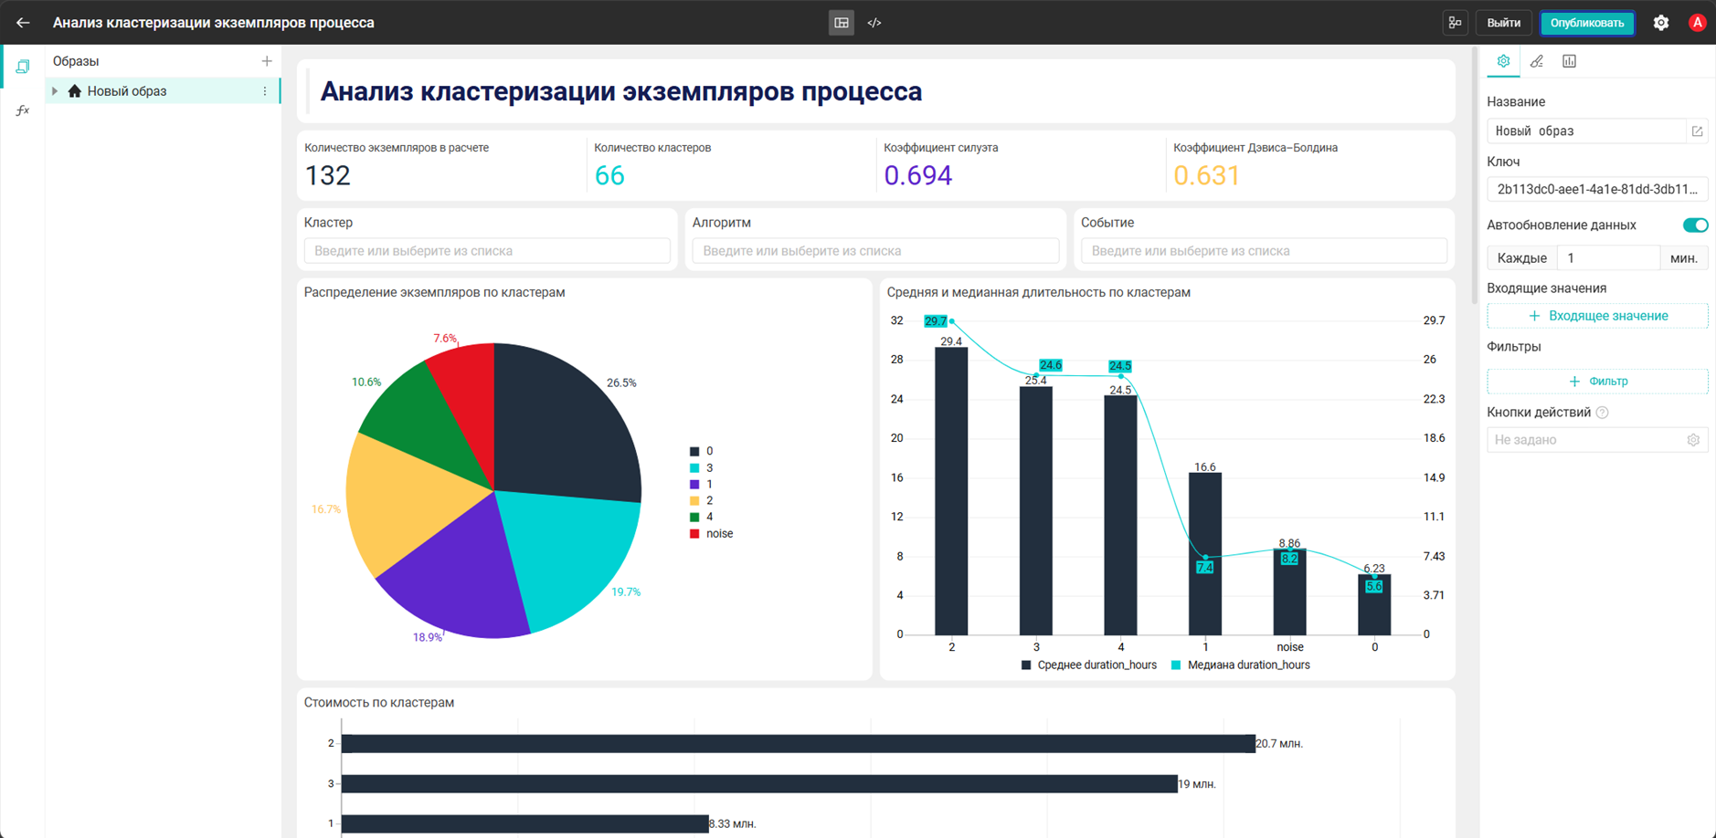
Task: Switch to visual layout editor view
Action: (842, 23)
